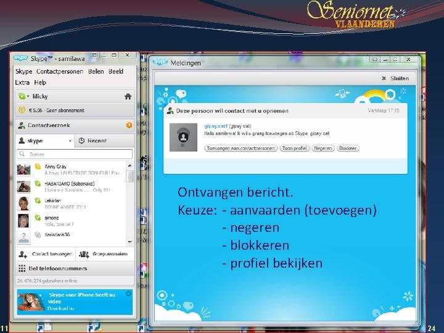Select contact HABARIAKO (Boboriako)

[x=71, y=187]
